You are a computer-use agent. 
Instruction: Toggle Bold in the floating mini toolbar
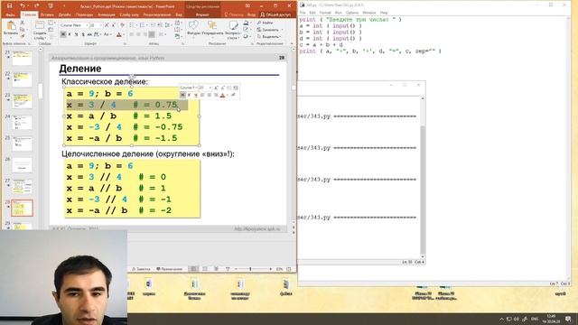pyautogui.click(x=182, y=95)
